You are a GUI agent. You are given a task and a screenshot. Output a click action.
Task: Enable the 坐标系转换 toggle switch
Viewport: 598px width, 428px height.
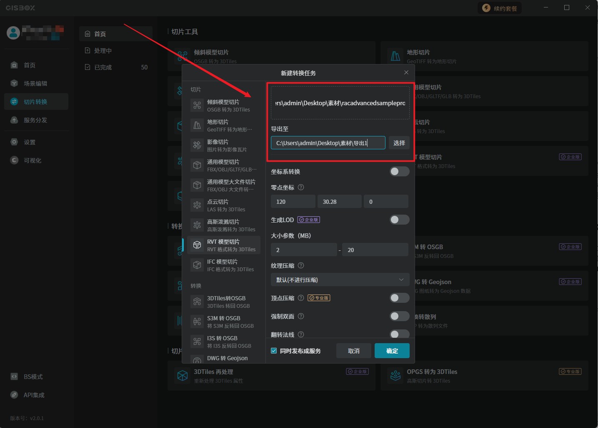click(399, 171)
